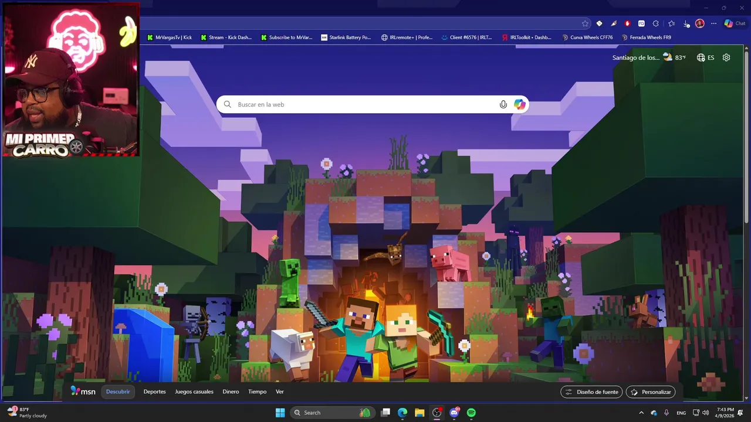Click the magnifier icon in search box
Screen dimensions: 751x422
pyautogui.click(x=228, y=104)
